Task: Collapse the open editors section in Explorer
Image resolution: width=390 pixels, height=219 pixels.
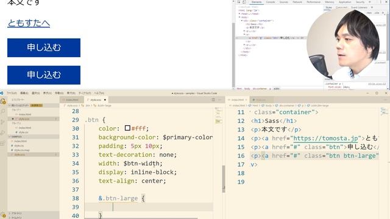Action: [34, 105]
